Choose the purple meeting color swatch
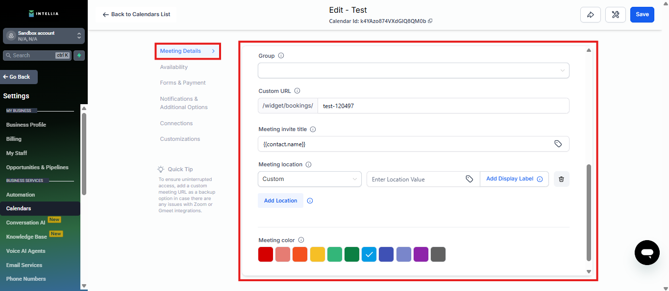The width and height of the screenshot is (669, 291). pos(421,254)
